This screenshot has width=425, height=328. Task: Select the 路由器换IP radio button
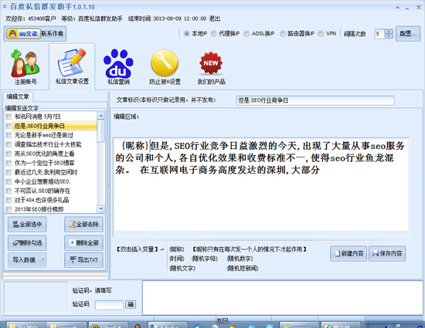(283, 33)
